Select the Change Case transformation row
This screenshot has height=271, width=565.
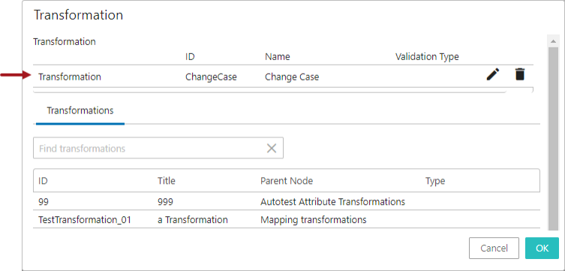(283, 77)
